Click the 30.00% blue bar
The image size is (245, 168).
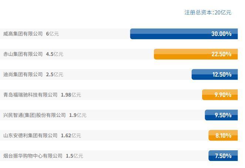[x=184, y=34]
